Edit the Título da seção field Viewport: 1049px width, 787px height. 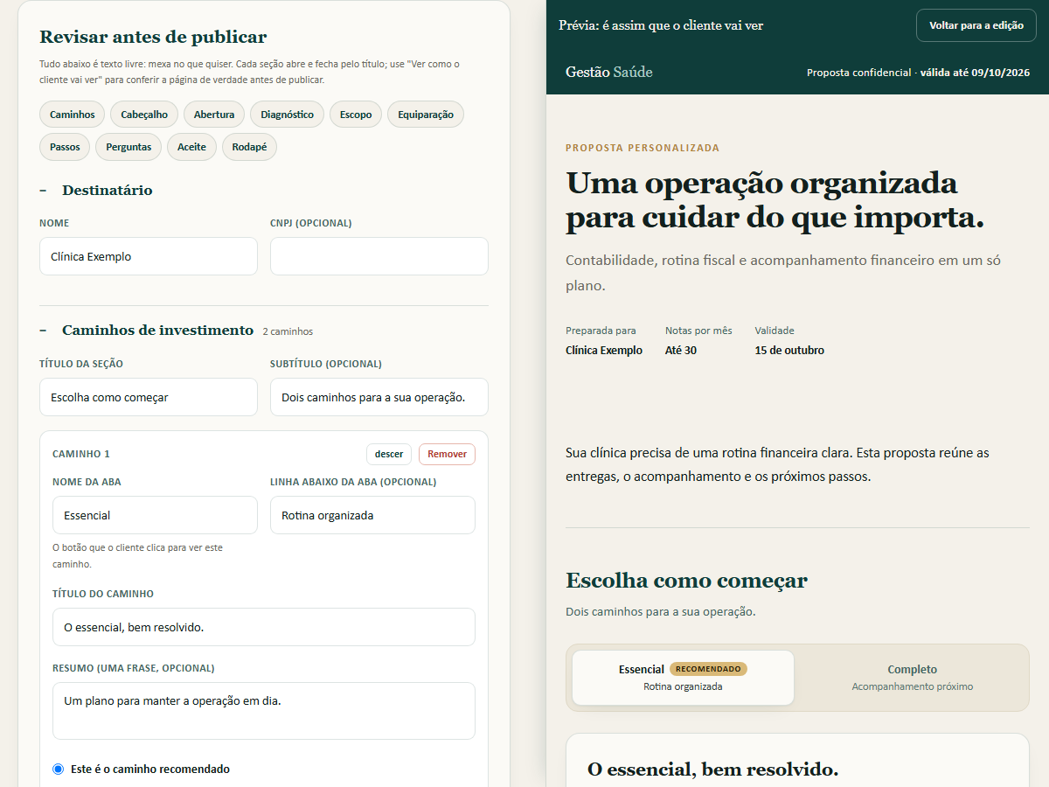(x=149, y=397)
